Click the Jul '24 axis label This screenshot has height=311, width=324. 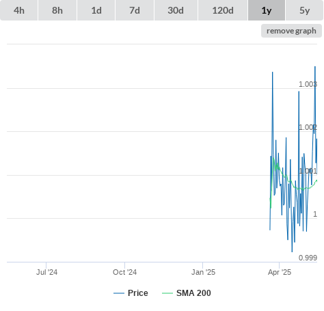(x=46, y=272)
